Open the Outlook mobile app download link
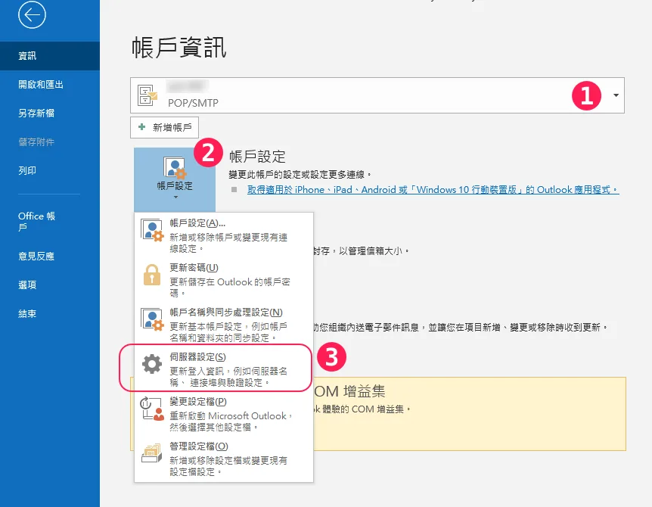The image size is (652, 507). click(433, 190)
